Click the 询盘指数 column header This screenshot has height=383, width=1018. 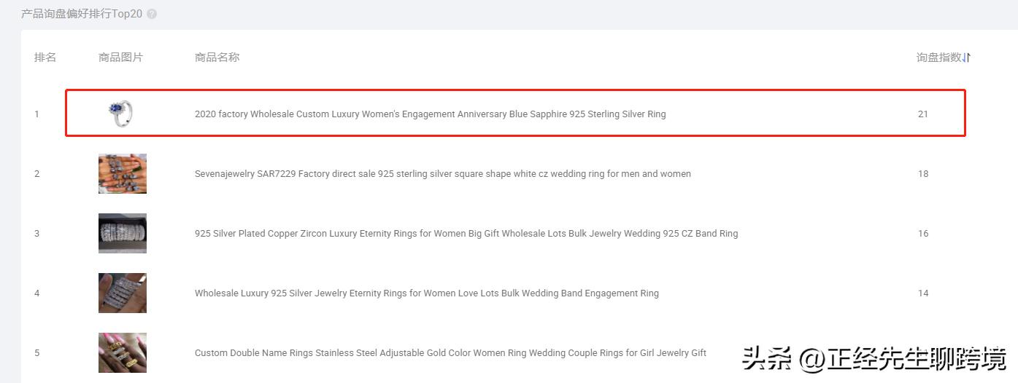pos(939,58)
